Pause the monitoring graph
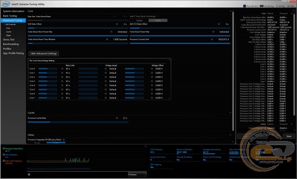Screen dimensions: 297x179 (x=29, y=174)
